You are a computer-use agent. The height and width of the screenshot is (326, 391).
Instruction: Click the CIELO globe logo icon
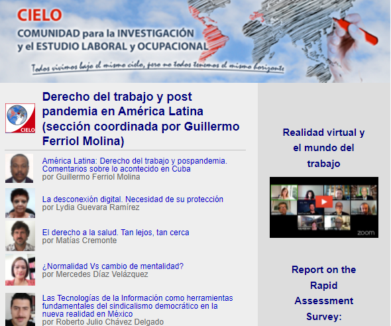coord(20,118)
